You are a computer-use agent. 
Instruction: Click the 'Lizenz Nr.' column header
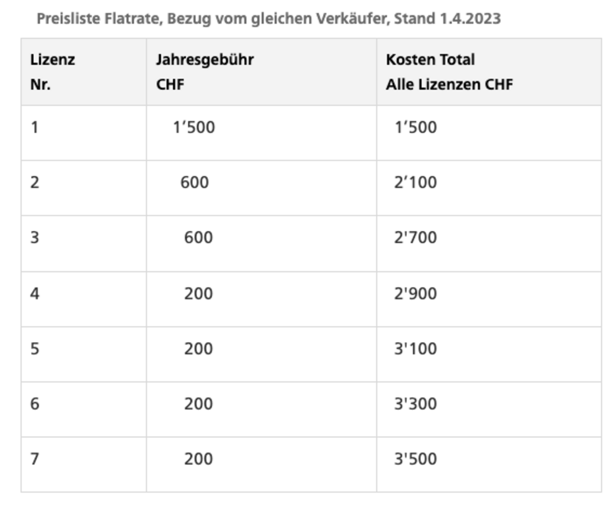click(x=53, y=71)
